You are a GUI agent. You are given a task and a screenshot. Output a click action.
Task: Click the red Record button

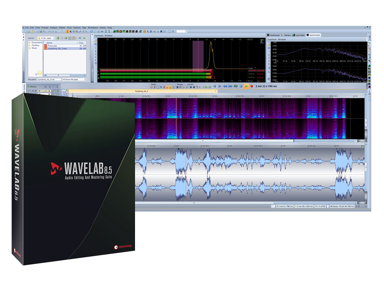(x=252, y=86)
